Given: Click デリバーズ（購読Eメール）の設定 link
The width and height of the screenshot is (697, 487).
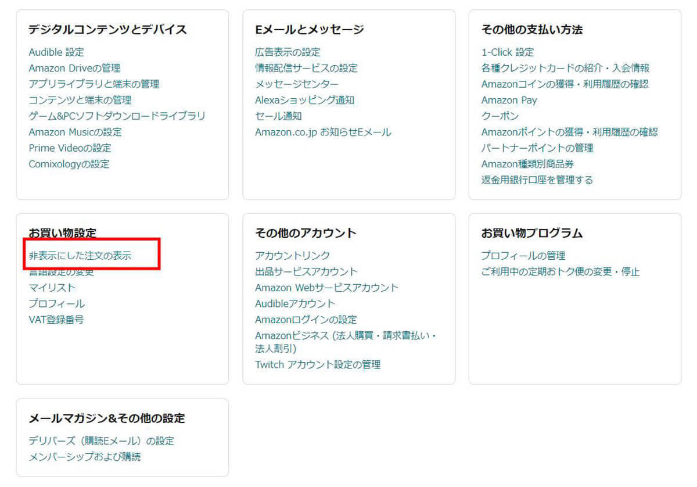Looking at the screenshot, I should click(101, 441).
